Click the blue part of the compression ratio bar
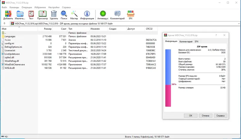The height and width of the screenshot is (139, 241). (x=168, y=67)
